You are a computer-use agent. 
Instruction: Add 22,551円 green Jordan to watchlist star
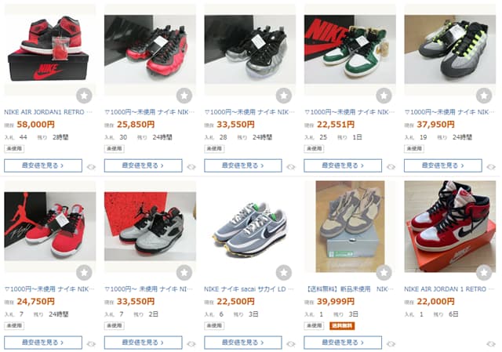(x=384, y=96)
